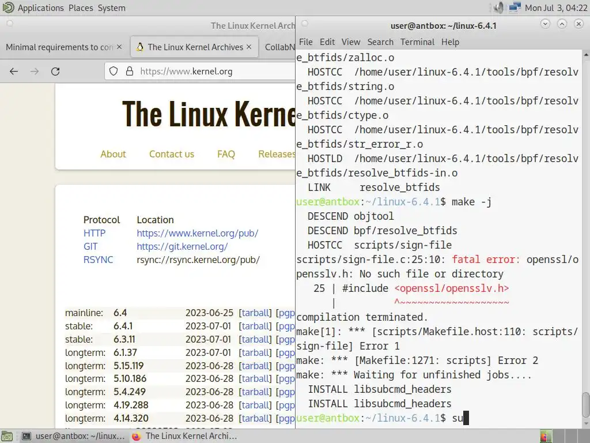Click the terminal scrollbar up arrow
The height and width of the screenshot is (443, 590).
click(x=586, y=55)
